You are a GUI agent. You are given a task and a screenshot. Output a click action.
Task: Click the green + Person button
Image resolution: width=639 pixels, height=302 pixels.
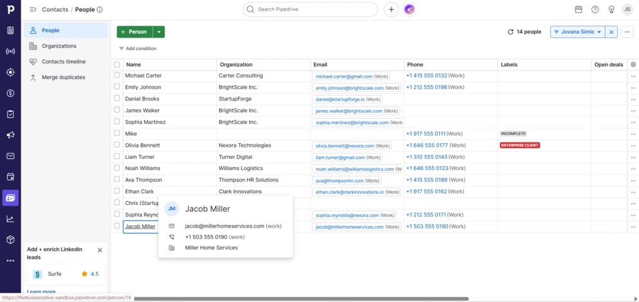(x=135, y=32)
